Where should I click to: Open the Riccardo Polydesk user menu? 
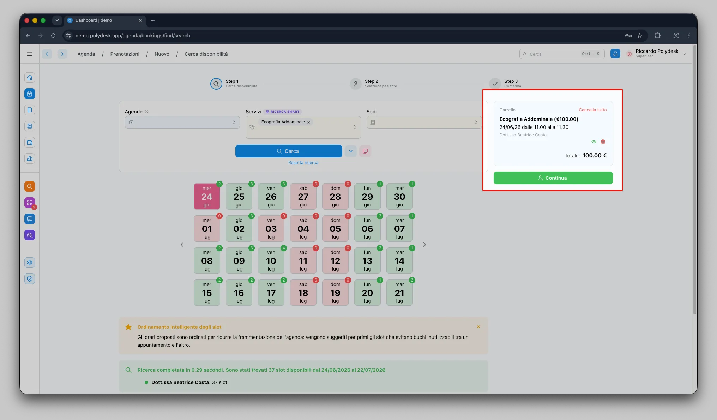pyautogui.click(x=656, y=54)
